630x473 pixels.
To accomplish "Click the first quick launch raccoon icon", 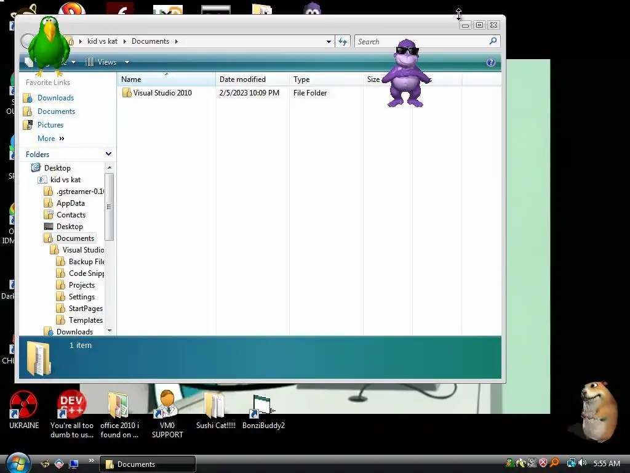I will 45,464.
